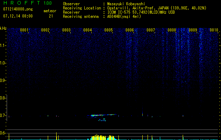Click the 0809 time marker
Screen dimensions: 221x140
click(193, 30)
